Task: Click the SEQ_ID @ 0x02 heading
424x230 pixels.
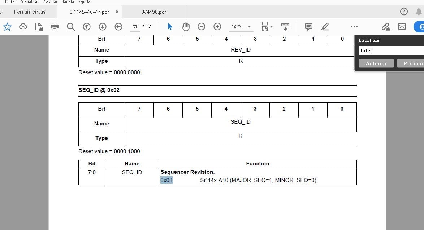Action: [99, 90]
